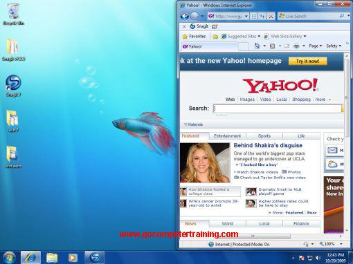353x264 pixels.
Task: Open the Recycle Bin desktop icon
Action: click(x=13, y=14)
